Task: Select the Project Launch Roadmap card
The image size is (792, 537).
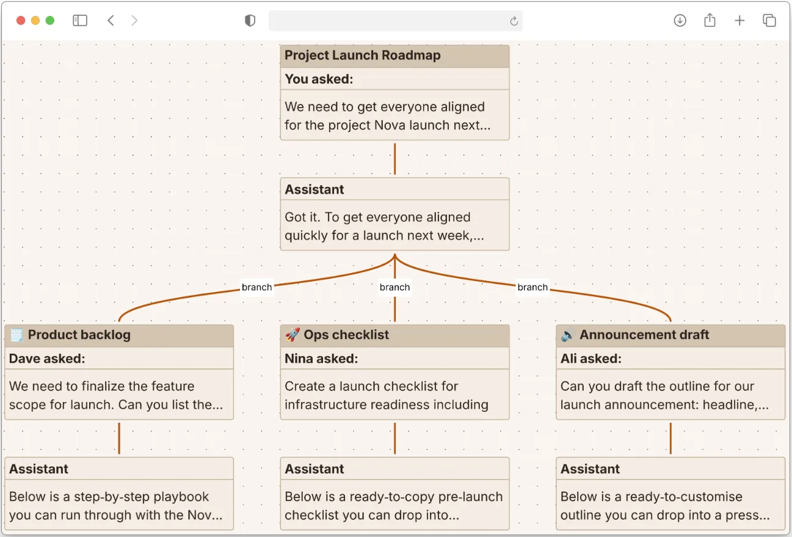Action: [394, 92]
